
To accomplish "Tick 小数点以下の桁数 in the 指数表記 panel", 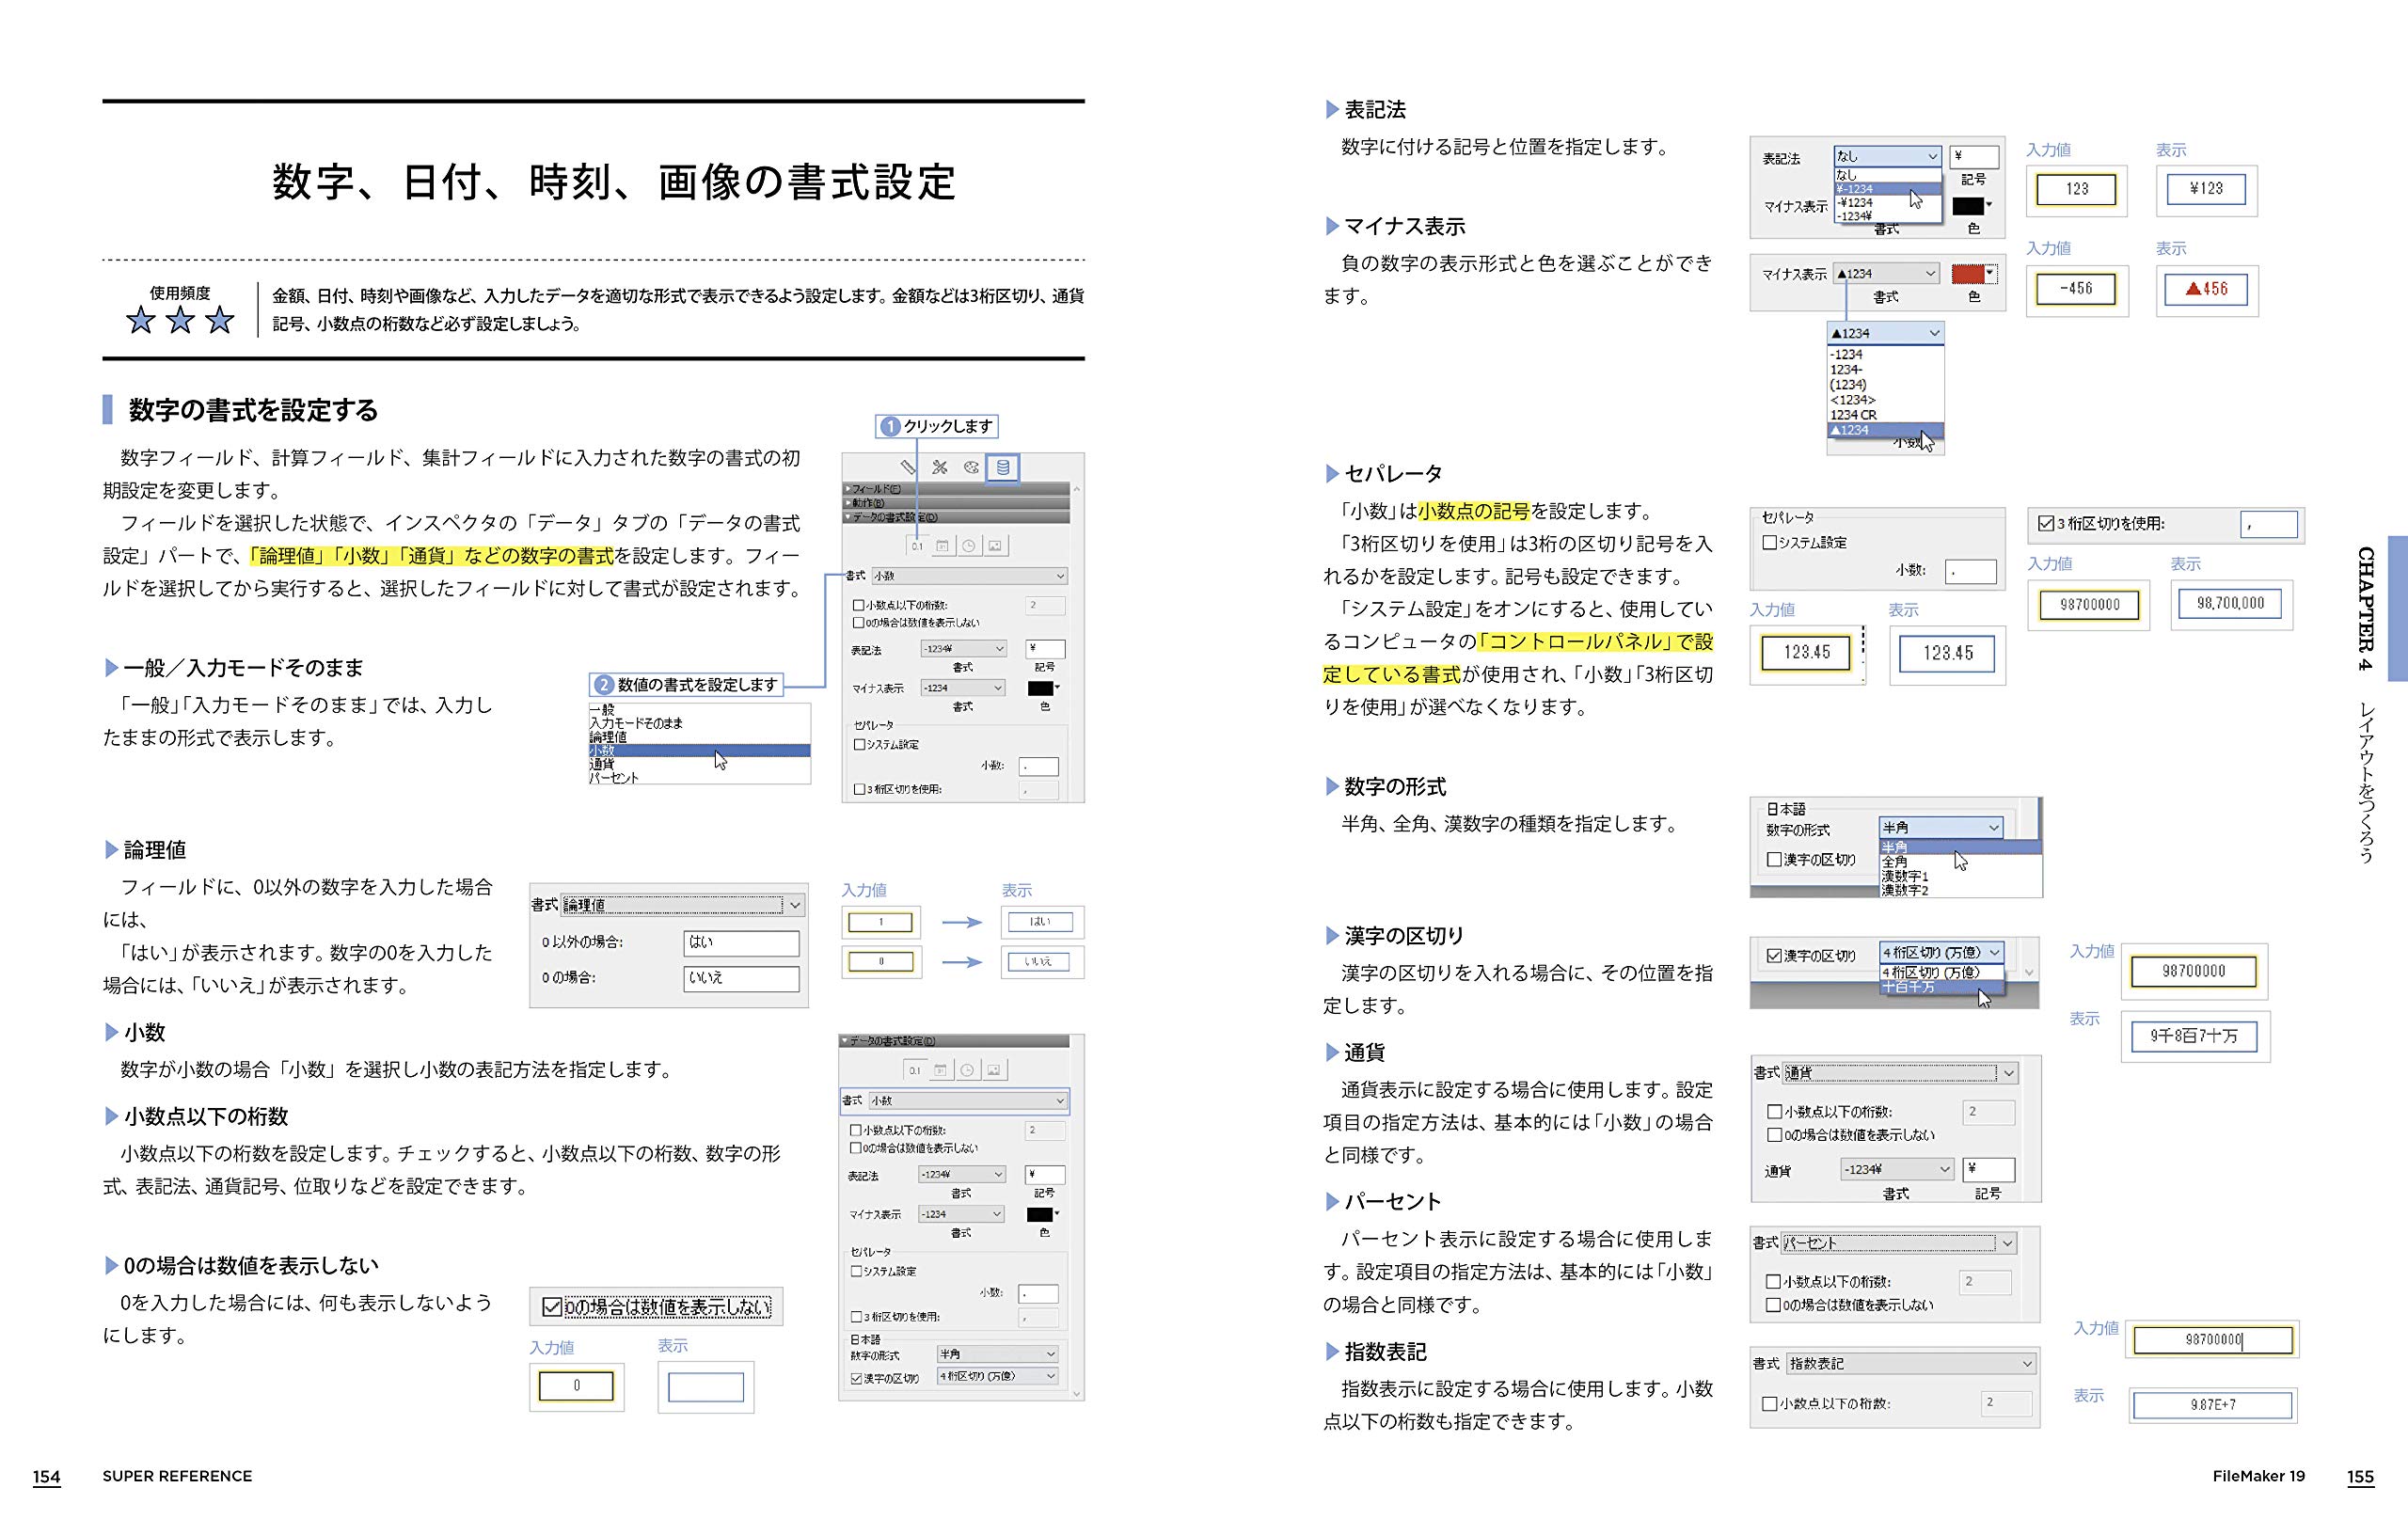I will 1770,1404.
